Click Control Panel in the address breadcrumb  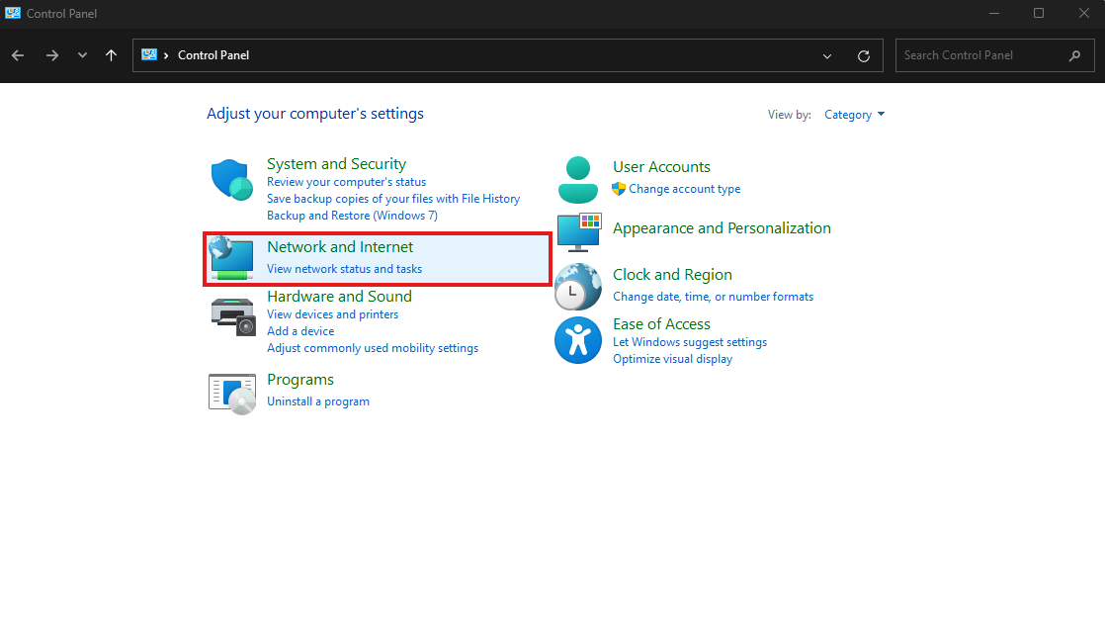tap(213, 55)
